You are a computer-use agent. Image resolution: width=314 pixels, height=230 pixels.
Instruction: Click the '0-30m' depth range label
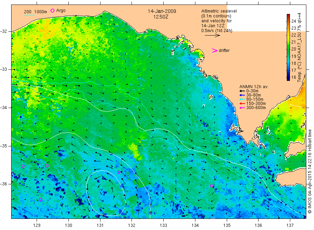[252, 91]
